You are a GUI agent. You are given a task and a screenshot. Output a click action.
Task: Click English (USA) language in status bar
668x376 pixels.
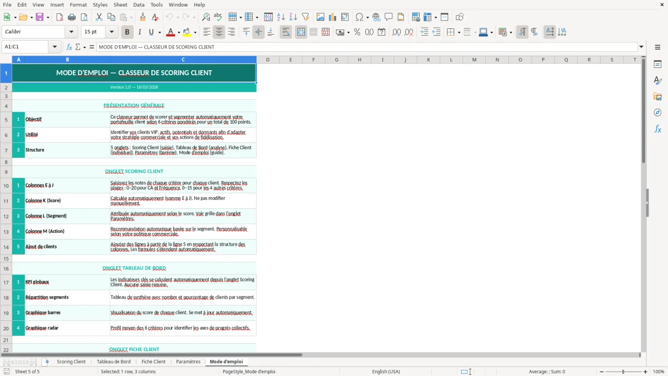point(386,372)
